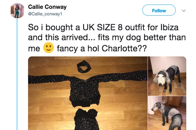Open the tweet options chevron menu
Viewport: 196px width, 130px height.
pos(184,11)
